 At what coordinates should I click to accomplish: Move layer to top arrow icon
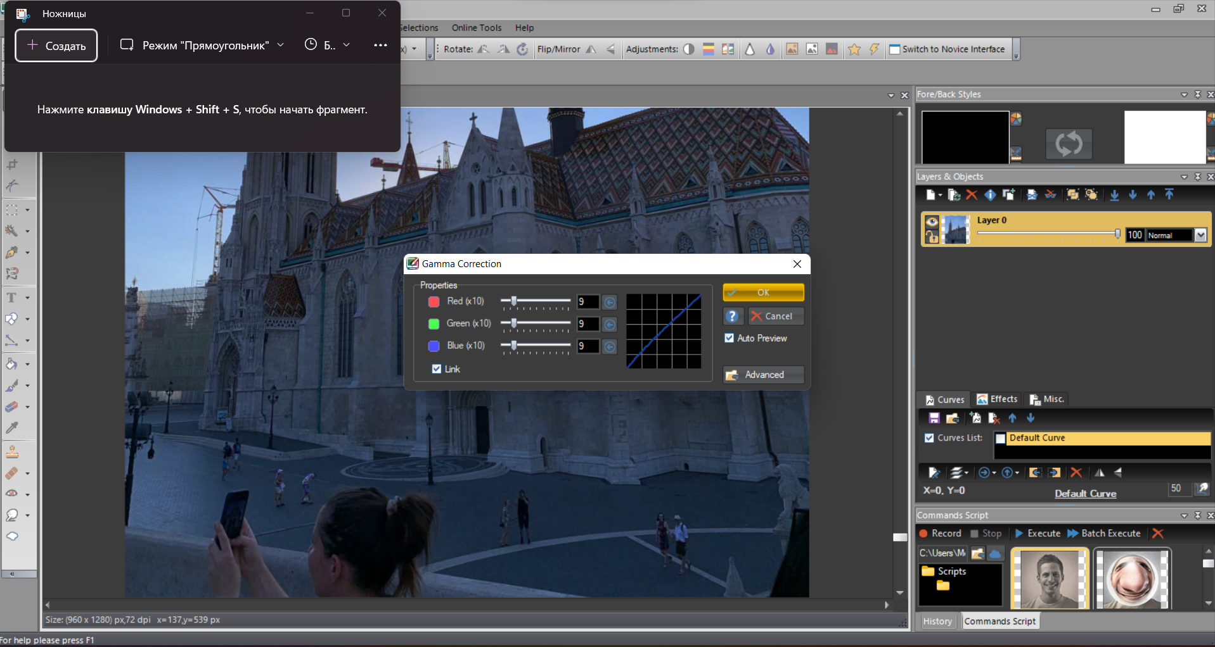(x=1169, y=195)
